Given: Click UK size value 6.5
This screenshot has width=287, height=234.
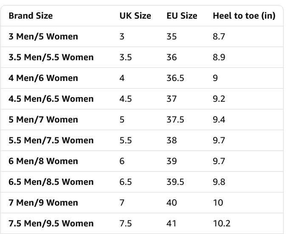Looking at the screenshot, I should [126, 182].
